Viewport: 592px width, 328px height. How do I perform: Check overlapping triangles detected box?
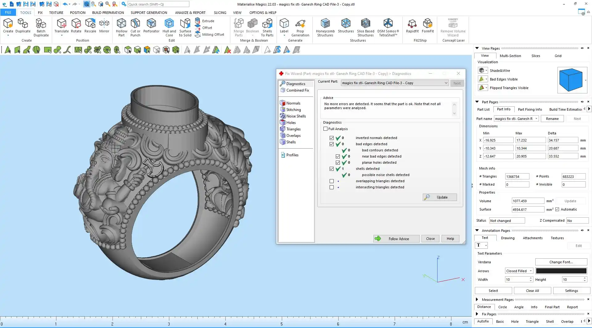(331, 181)
